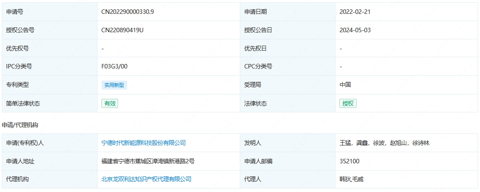
Task: Select inventor names 王猛，龚鑫，徐波，赵旭山，徐诗林
Action: 384,143
